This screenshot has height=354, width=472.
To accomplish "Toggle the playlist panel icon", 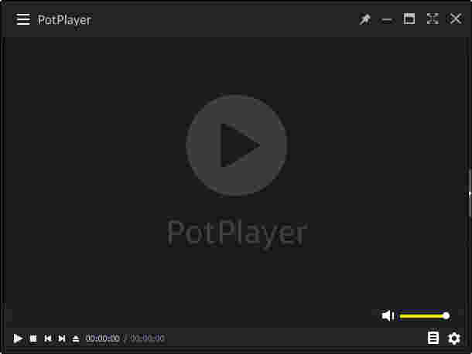I will pyautogui.click(x=433, y=338).
